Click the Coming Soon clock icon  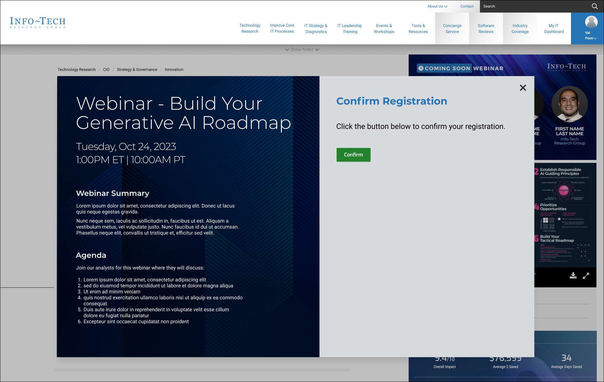click(421, 68)
